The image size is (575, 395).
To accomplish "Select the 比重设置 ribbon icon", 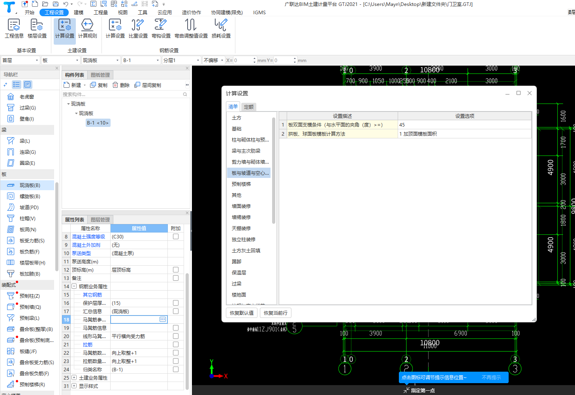I will point(138,28).
